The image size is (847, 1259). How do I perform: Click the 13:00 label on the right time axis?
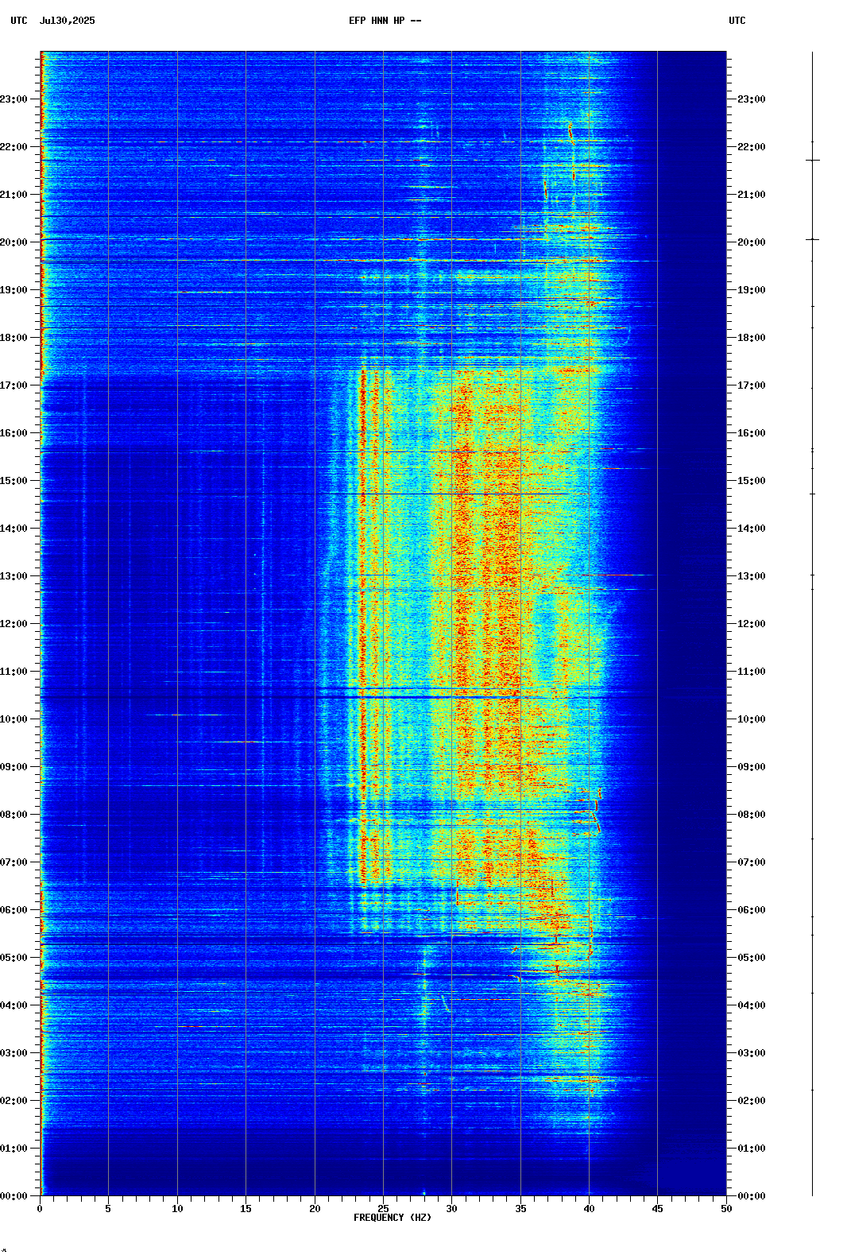pos(752,576)
